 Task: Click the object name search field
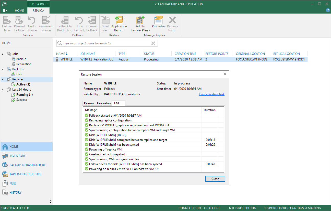107,43
